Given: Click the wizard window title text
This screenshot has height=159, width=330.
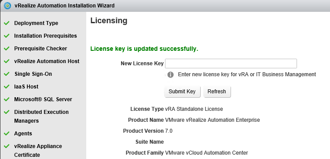Looking at the screenshot, I should [x=65, y=6].
